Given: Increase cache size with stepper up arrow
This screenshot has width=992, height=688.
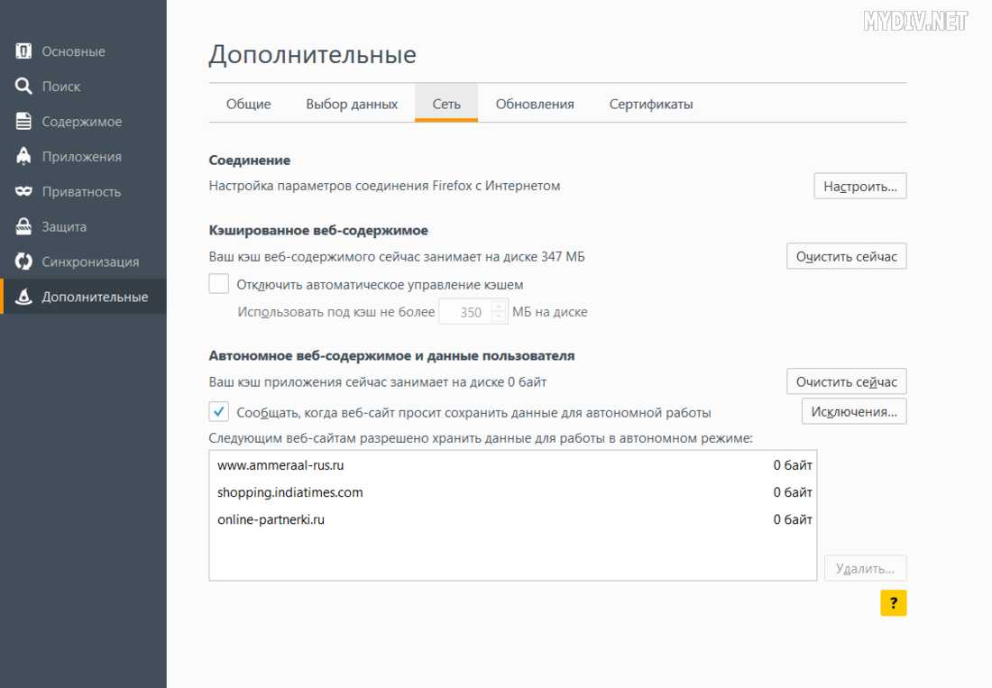Looking at the screenshot, I should pyautogui.click(x=501, y=307).
